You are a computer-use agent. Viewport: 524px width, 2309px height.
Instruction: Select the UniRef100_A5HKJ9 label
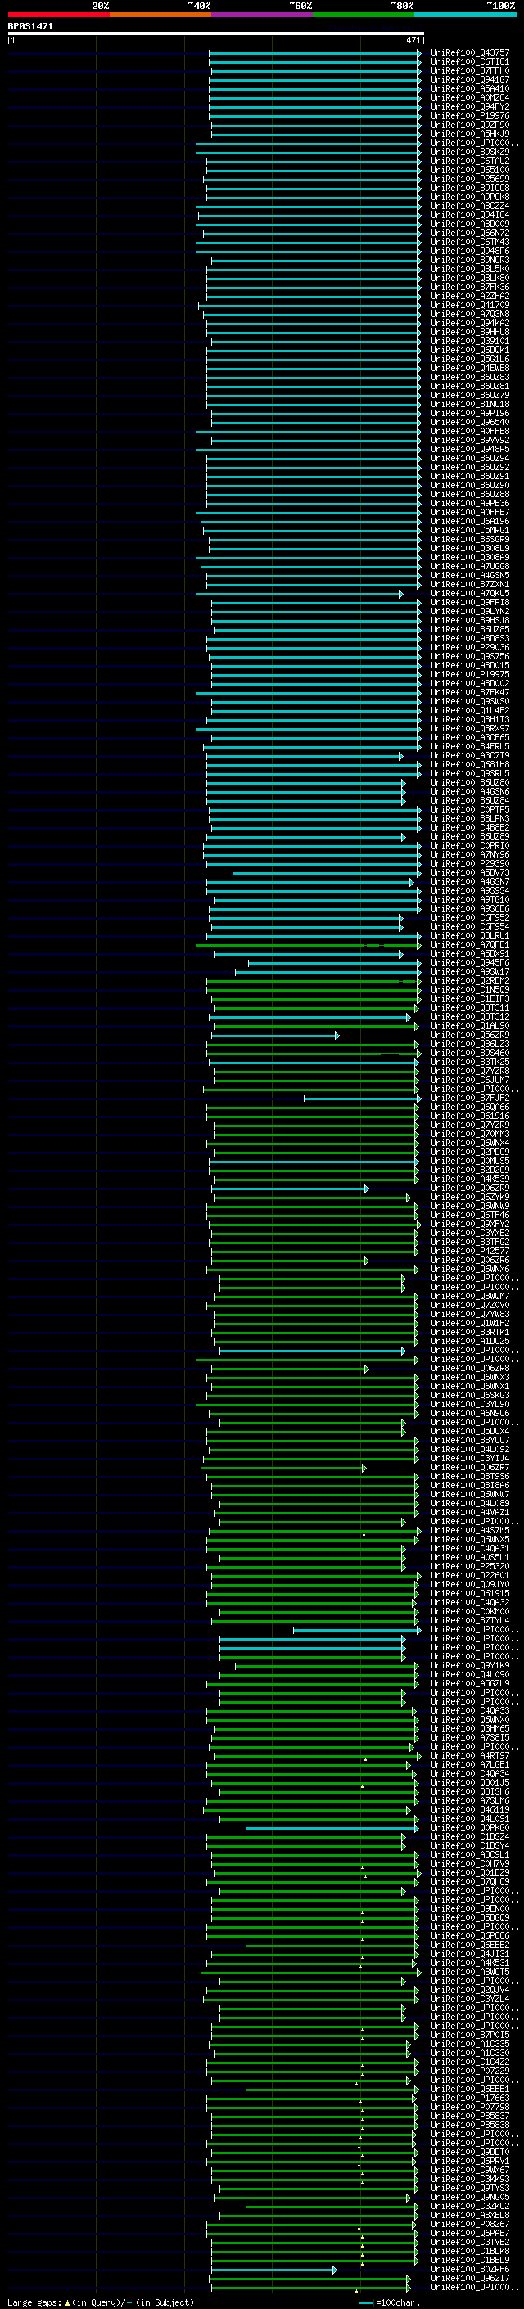tap(469, 134)
